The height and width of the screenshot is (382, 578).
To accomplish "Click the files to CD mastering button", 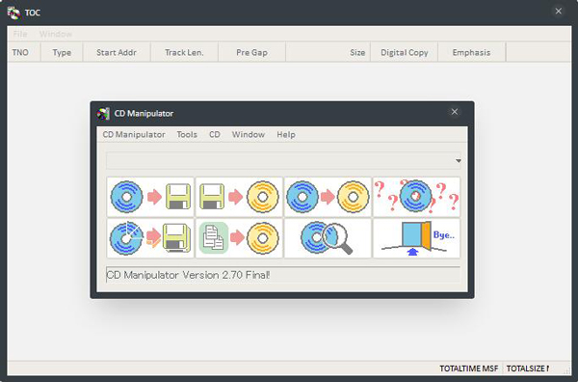I will [239, 238].
